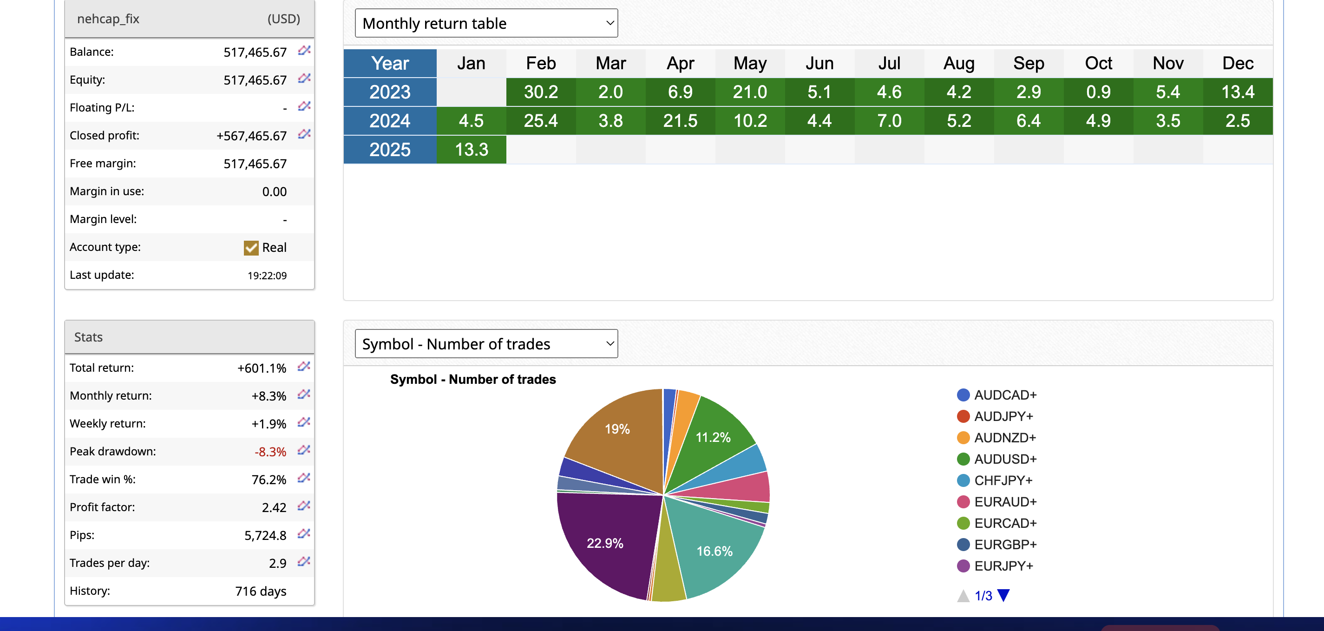
Task: Click the purple 22.9% pie slice
Action: click(x=604, y=543)
